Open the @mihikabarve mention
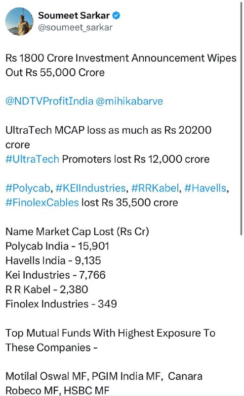 point(129,101)
